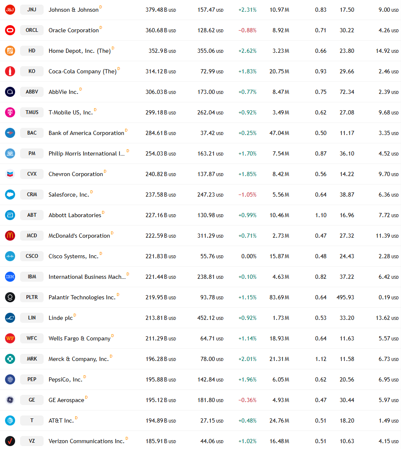
Task: Open the Cisco Systems, Inc. link
Action: click(73, 256)
